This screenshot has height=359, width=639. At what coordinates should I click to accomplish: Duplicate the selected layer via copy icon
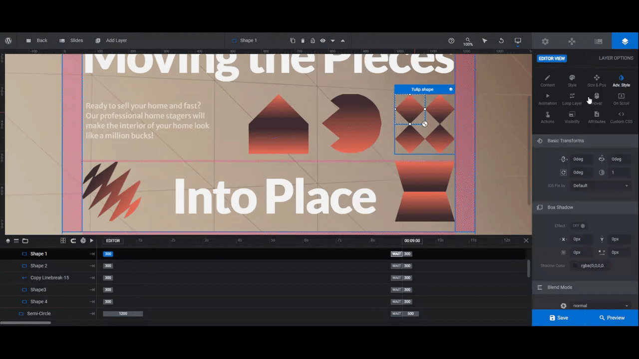point(293,40)
